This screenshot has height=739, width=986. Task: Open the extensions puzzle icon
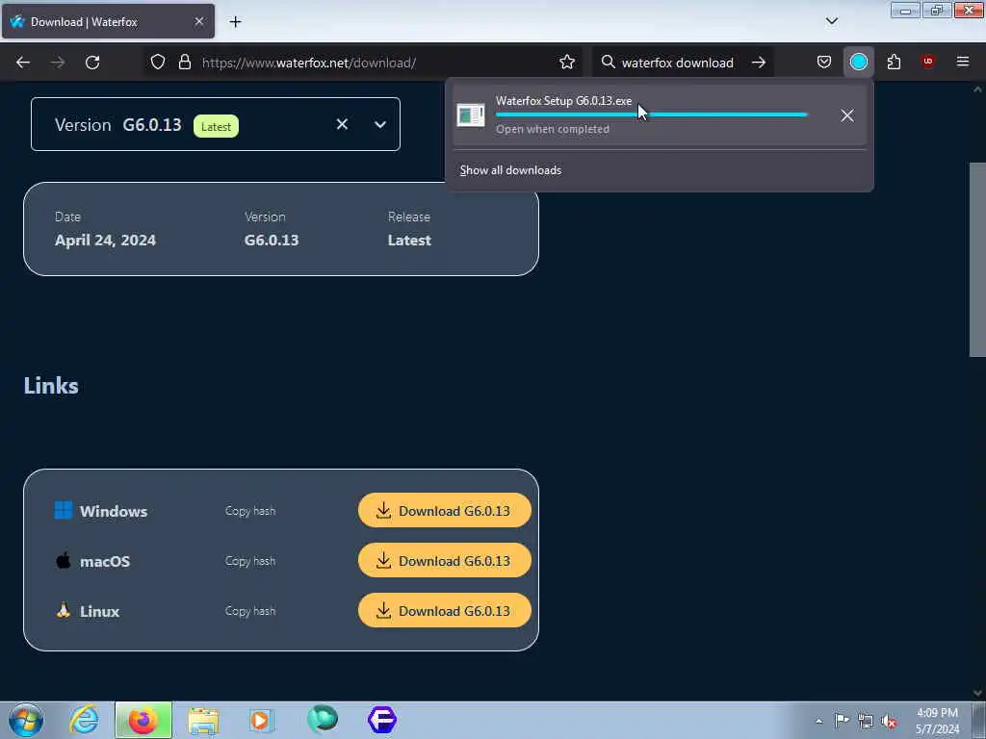coord(894,62)
